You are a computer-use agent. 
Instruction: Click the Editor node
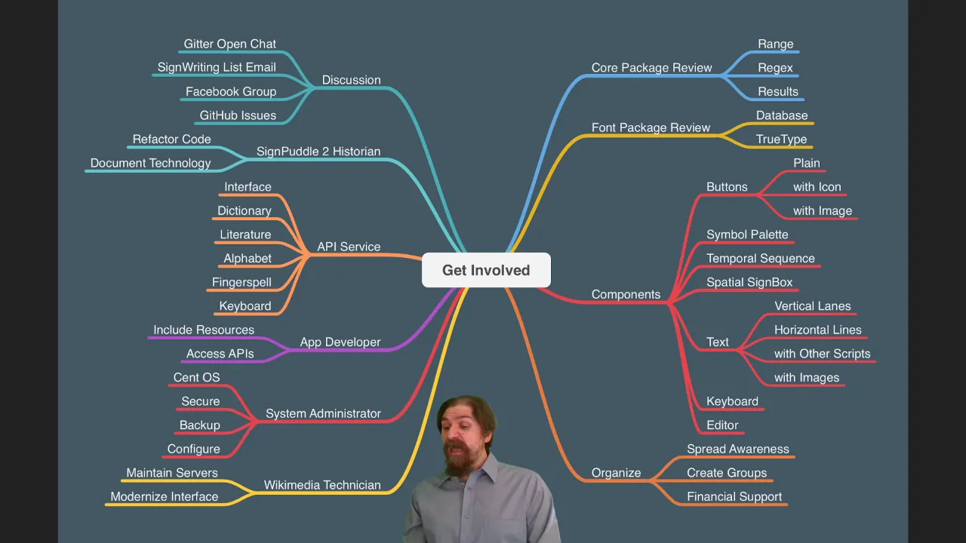pyautogui.click(x=722, y=425)
